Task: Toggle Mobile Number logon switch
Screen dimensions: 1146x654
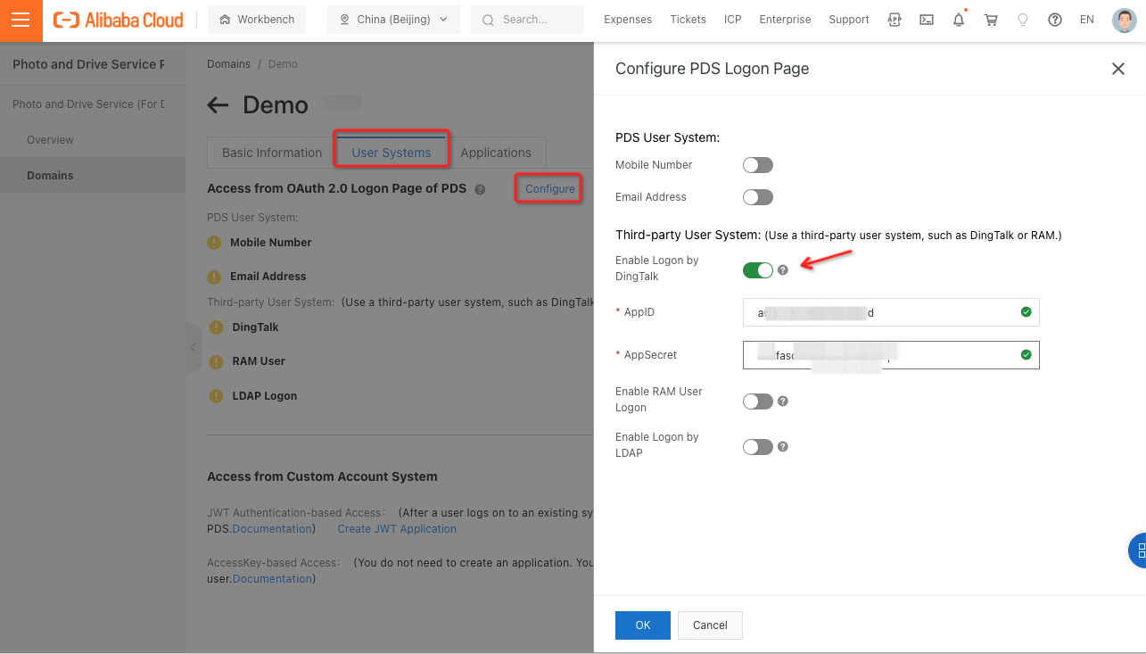Action: point(758,165)
